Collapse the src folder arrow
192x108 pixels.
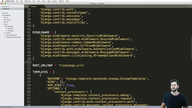click(3, 24)
